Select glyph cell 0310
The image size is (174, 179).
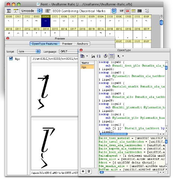[x=9, y=32]
